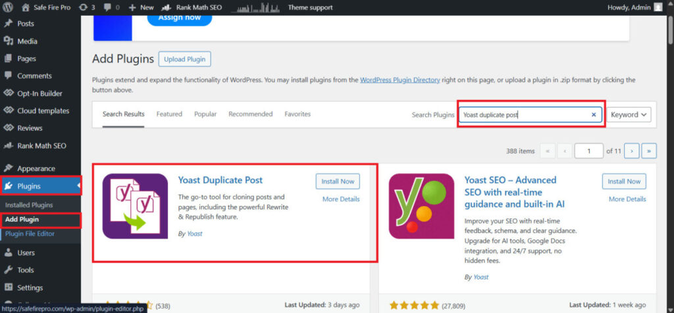
Task: Click the Media icon in sidebar
Action: pyautogui.click(x=8, y=41)
